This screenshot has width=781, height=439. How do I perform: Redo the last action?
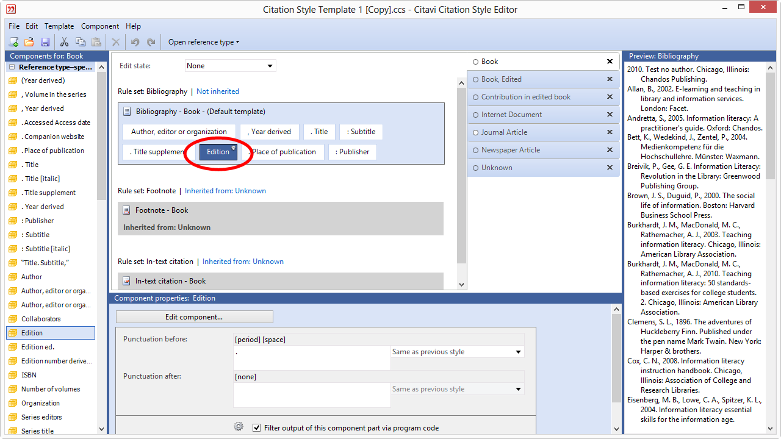[151, 42]
